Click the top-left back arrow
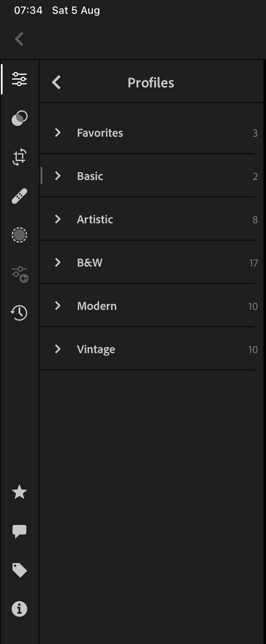Image resolution: width=266 pixels, height=644 pixels. (19, 39)
